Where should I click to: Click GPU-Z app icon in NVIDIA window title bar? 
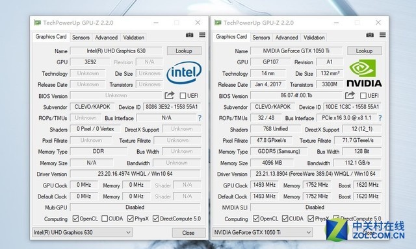pyautogui.click(x=218, y=23)
